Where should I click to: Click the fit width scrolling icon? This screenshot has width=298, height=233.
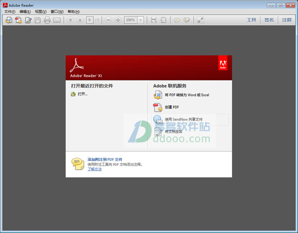click(154, 20)
